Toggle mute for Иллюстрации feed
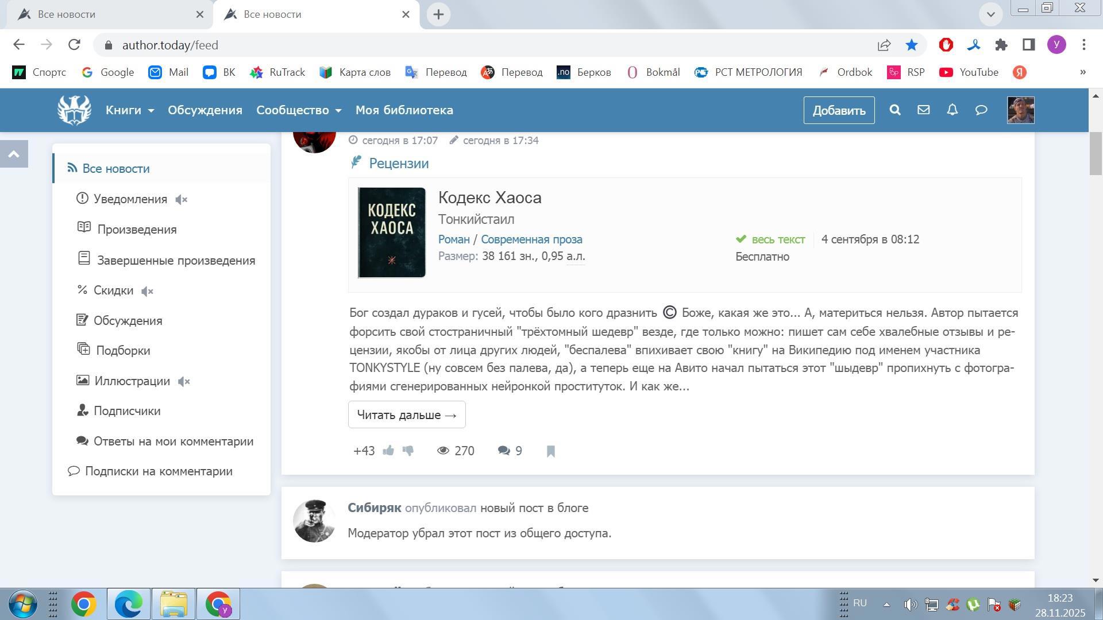The width and height of the screenshot is (1103, 620). coord(184,382)
